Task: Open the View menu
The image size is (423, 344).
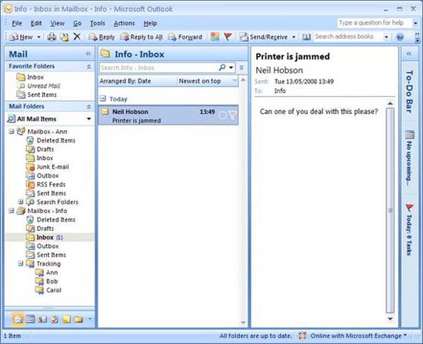Action: [x=57, y=24]
